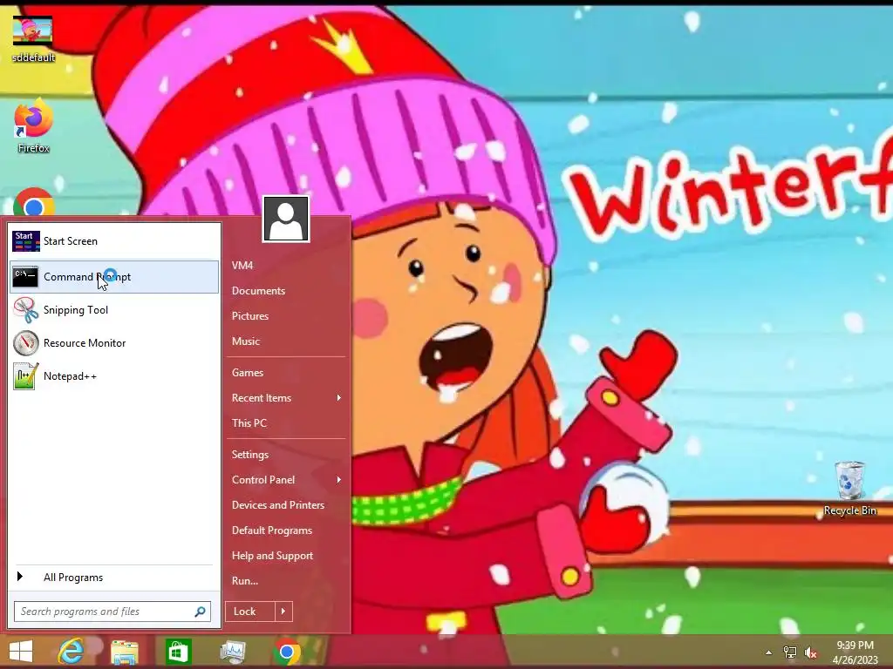Open Settings from the start menu
This screenshot has width=893, height=669.
250,455
